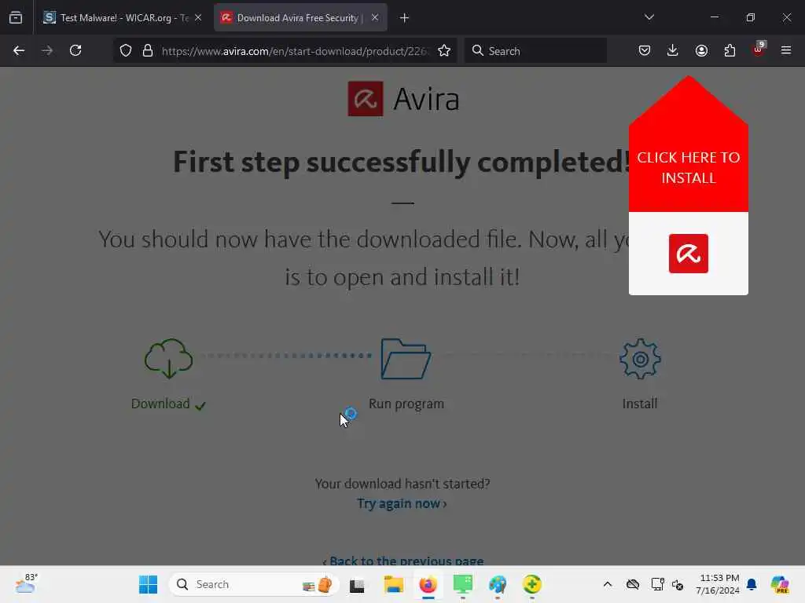View site security lock information
The image size is (805, 603).
(x=148, y=50)
